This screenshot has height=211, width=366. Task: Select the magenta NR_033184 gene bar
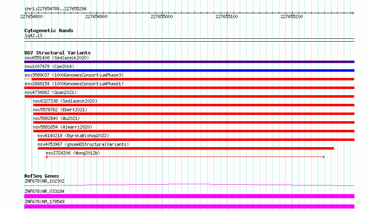189,196
